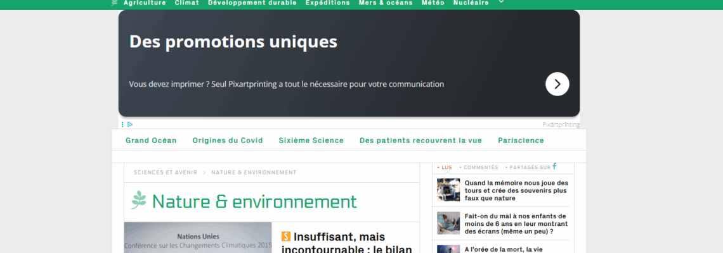The height and width of the screenshot is (253, 723).
Task: Read the article about children under 6 and screens
Action: coord(516,224)
